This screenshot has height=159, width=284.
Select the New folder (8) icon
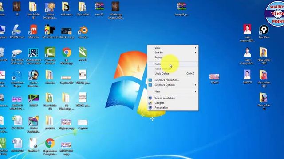click(x=264, y=101)
